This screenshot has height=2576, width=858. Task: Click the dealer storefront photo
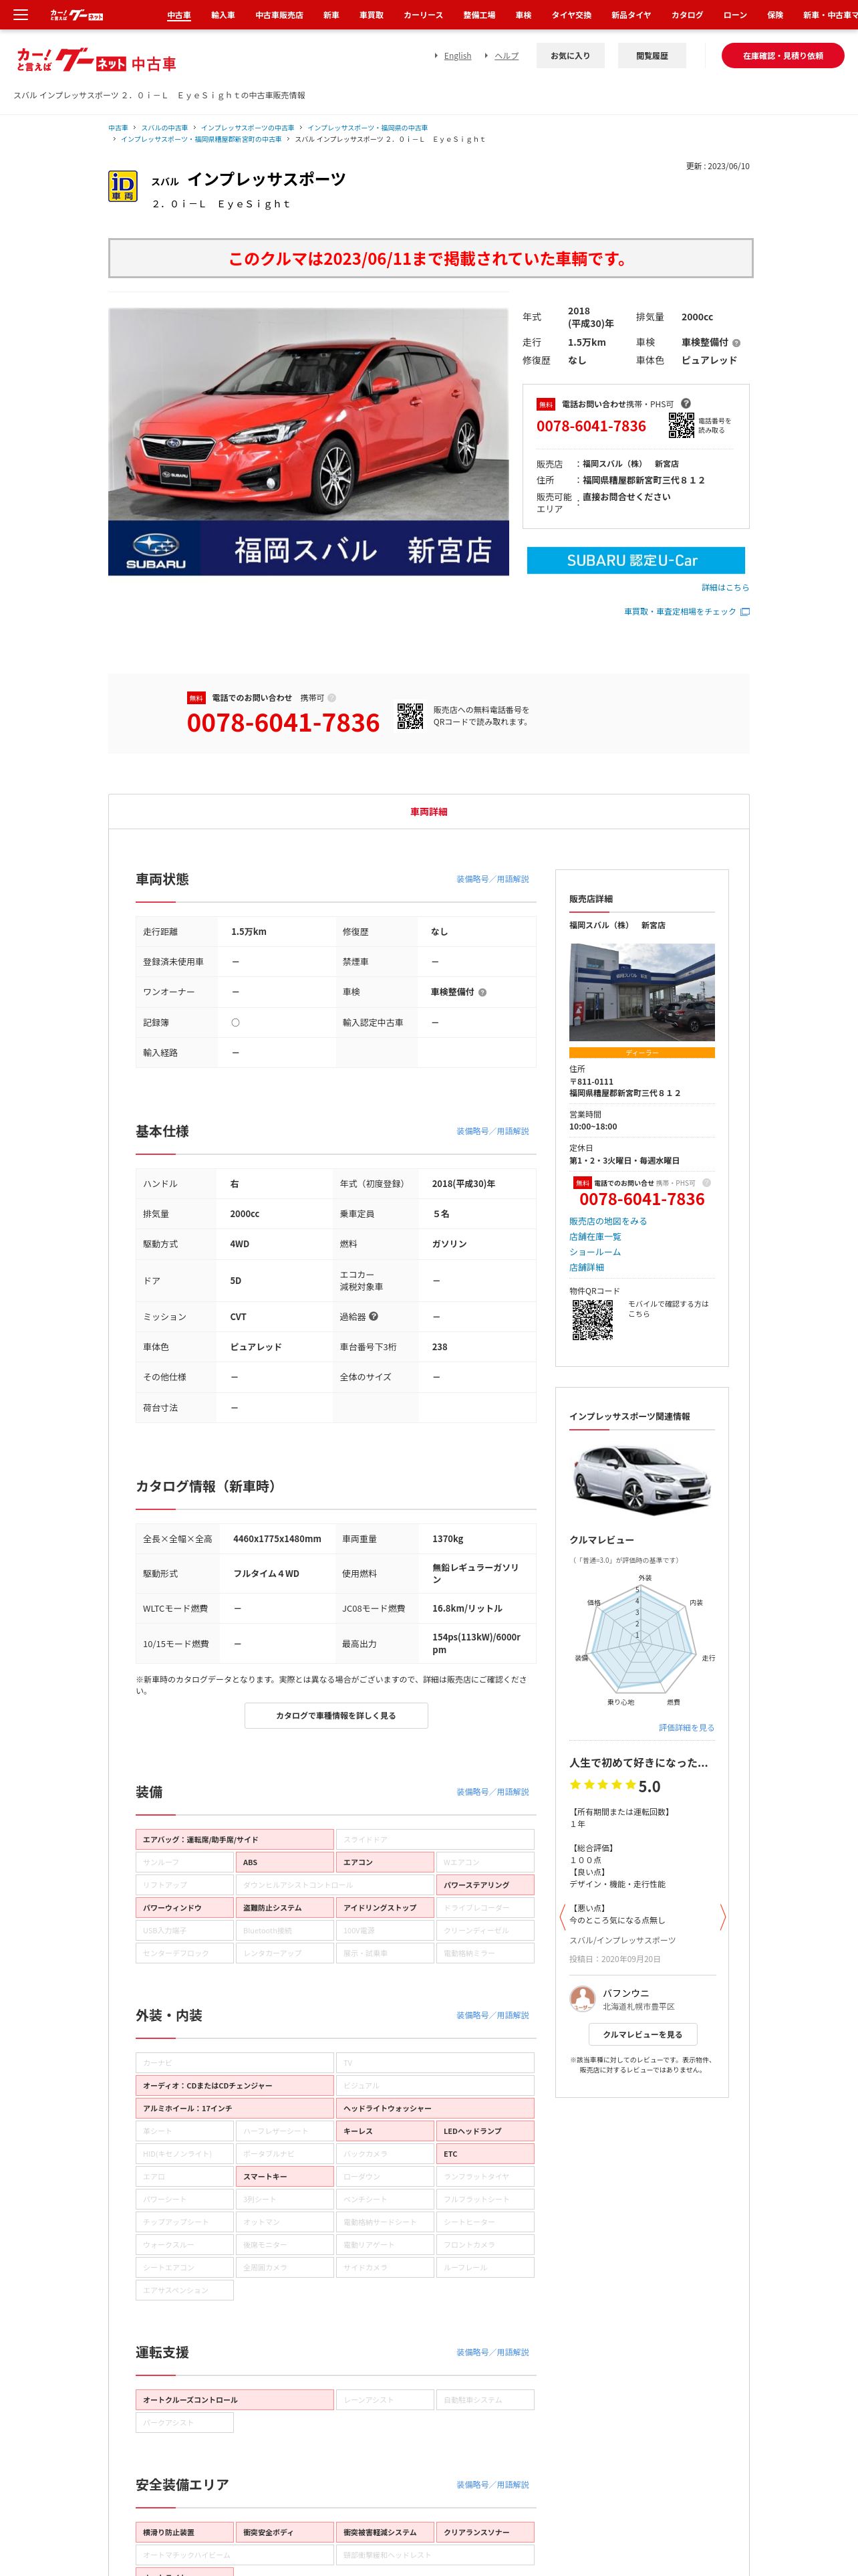642,992
